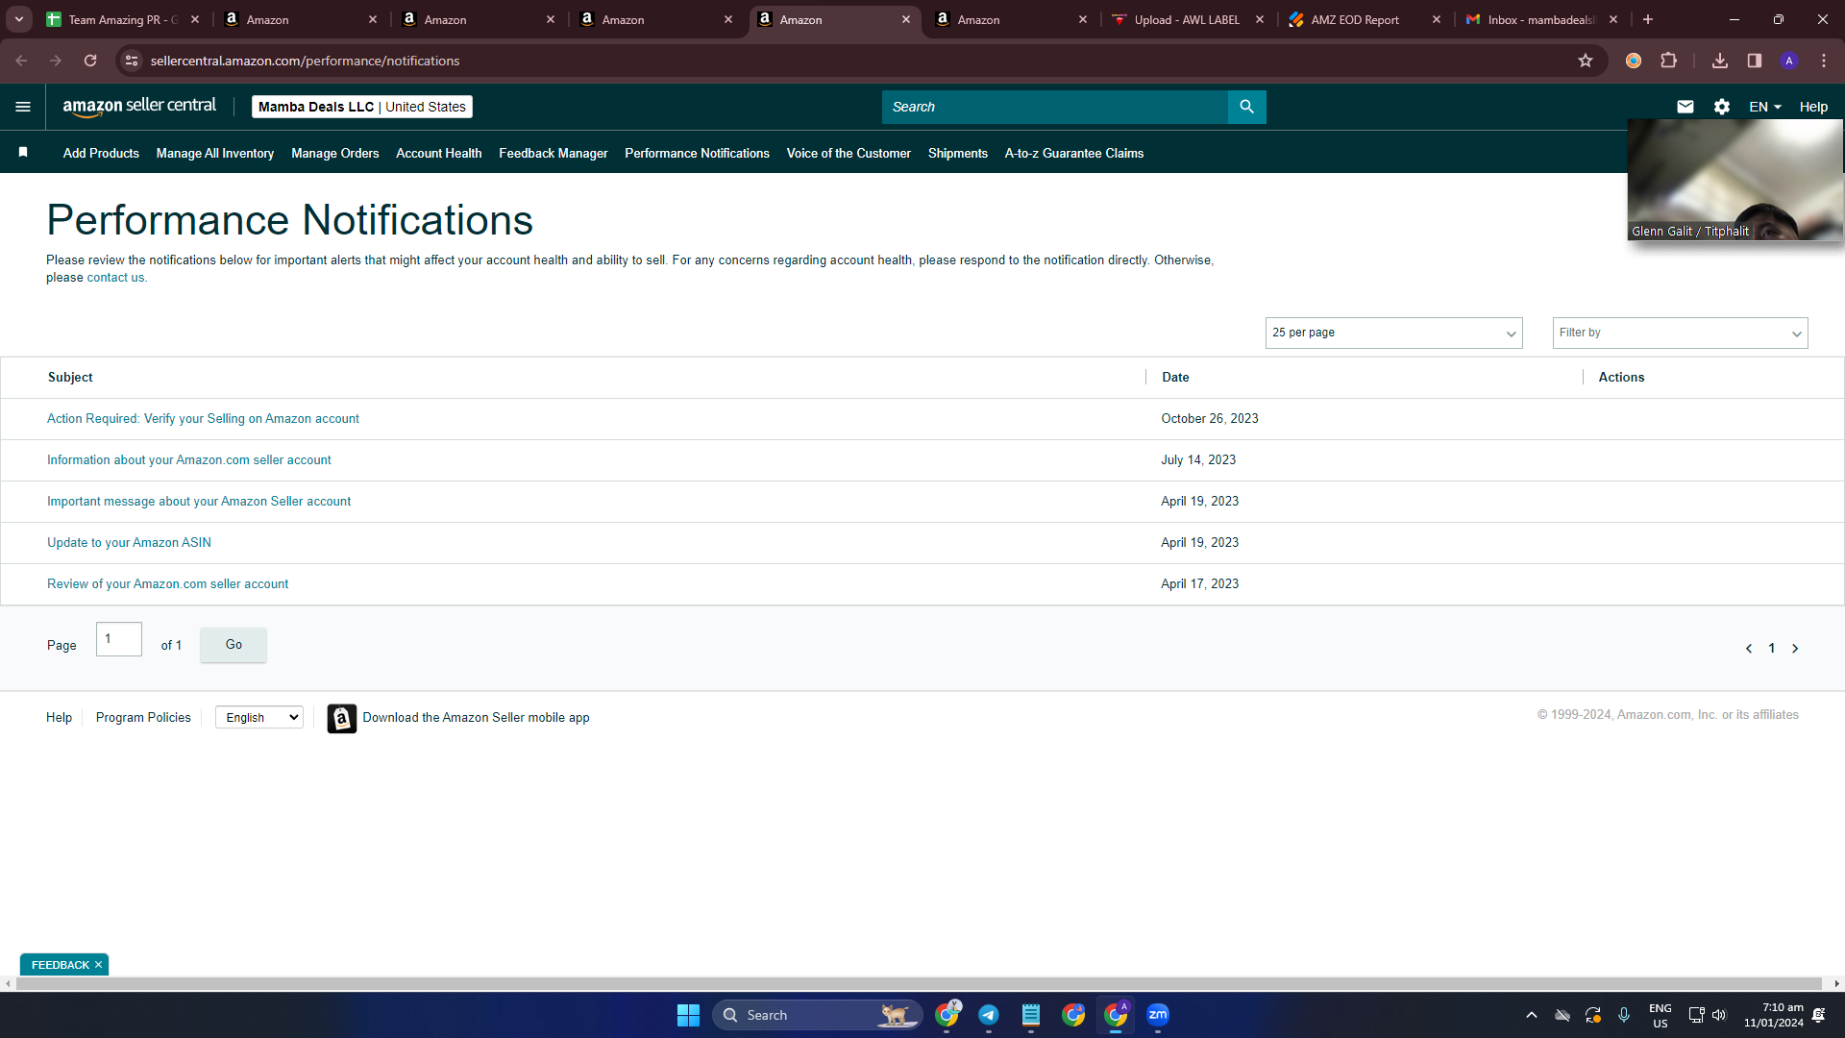Viewport: 1845px width, 1038px height.
Task: Open the Chrome profile avatar
Action: [x=1789, y=61]
